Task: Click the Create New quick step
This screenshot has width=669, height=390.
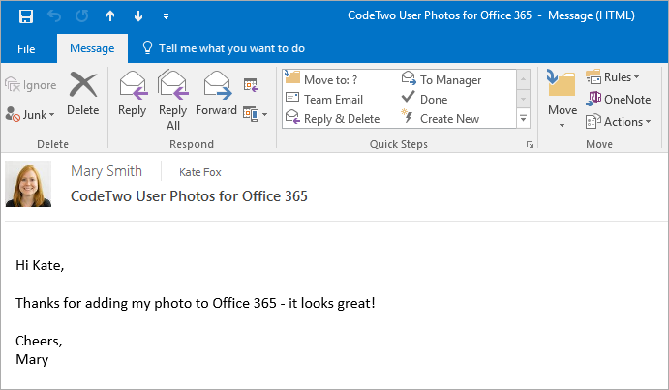Action: 440,118
